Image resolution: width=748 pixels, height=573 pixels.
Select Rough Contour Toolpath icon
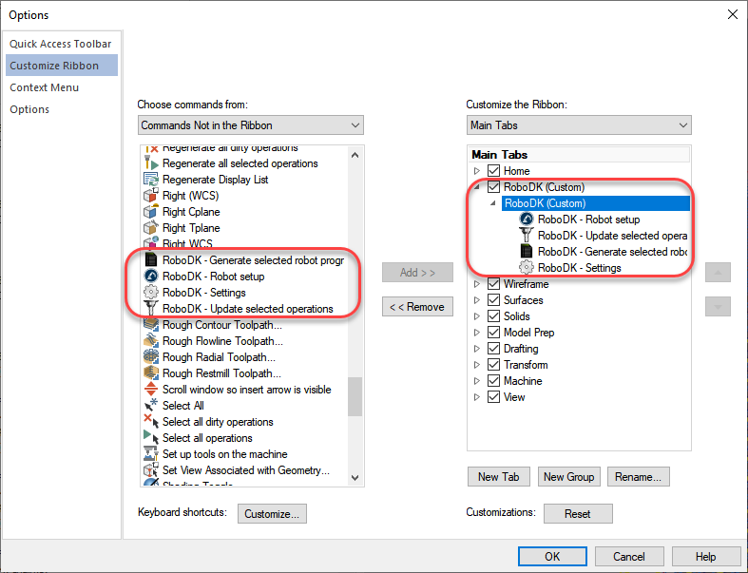[150, 325]
